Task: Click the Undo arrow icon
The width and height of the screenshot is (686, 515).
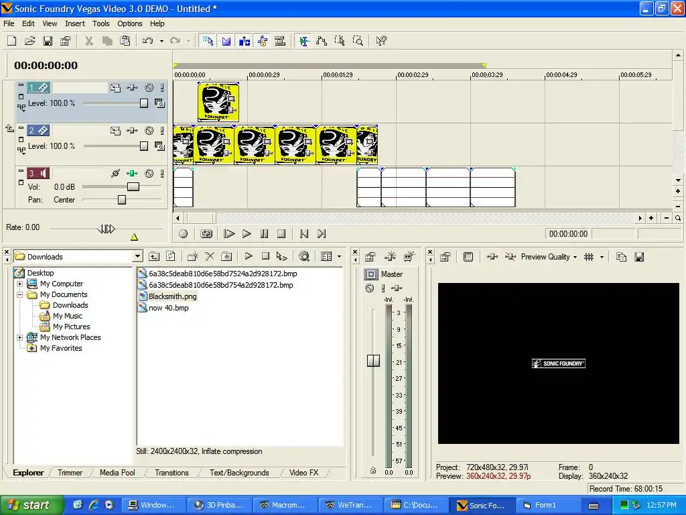Action: (148, 41)
